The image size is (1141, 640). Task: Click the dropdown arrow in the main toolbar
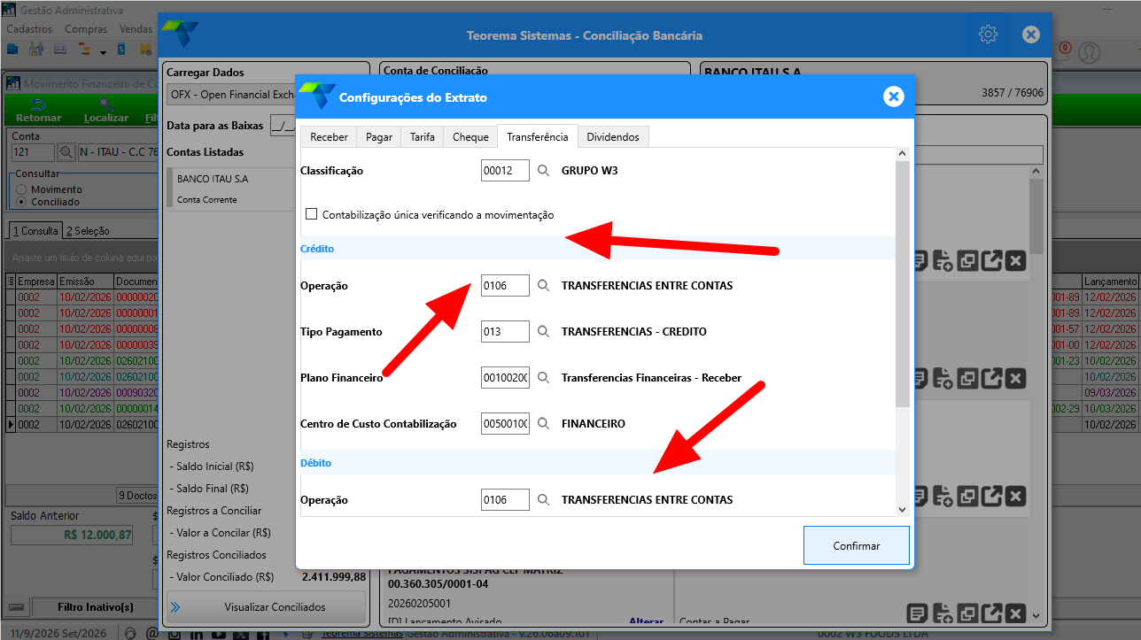pyautogui.click(x=103, y=52)
